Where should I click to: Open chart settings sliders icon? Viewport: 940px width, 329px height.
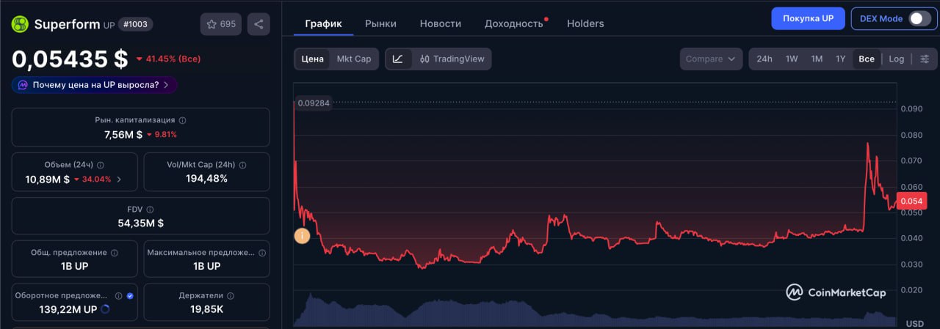(925, 59)
